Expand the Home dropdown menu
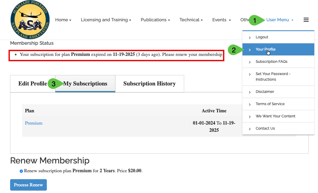The height and width of the screenshot is (193, 318). [63, 20]
